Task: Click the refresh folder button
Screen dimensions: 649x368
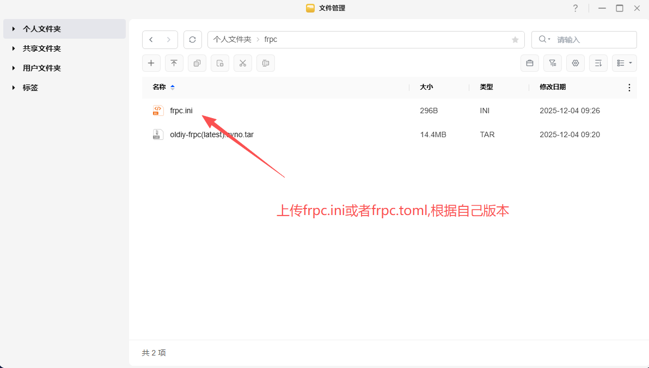Action: [x=192, y=40]
